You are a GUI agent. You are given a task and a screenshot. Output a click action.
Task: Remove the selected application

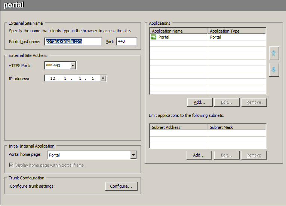coord(254,102)
